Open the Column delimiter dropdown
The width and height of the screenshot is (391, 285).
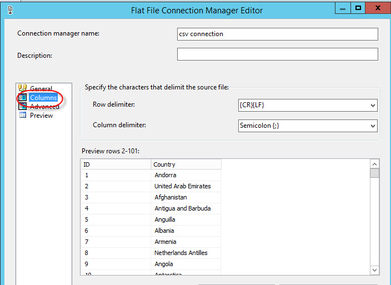click(x=372, y=126)
